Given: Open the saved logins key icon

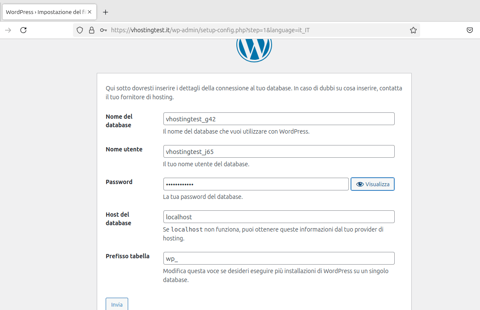Looking at the screenshot, I should click(103, 30).
